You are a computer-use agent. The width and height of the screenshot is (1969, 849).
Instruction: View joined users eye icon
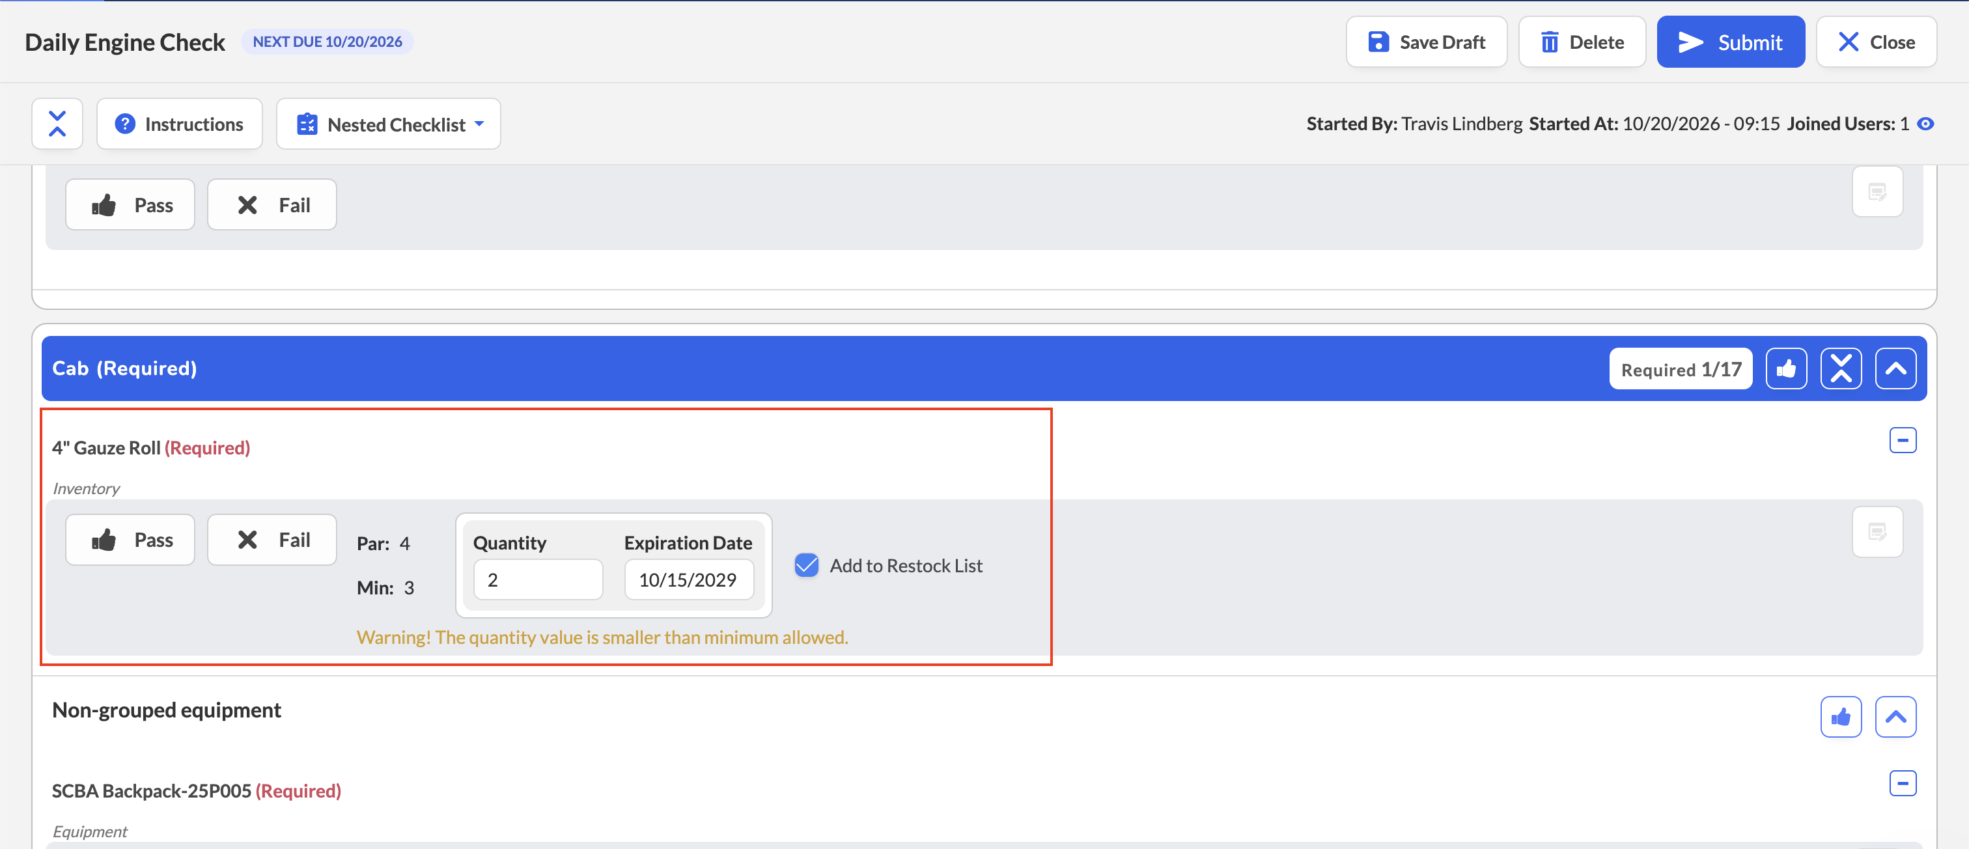coord(1925,124)
